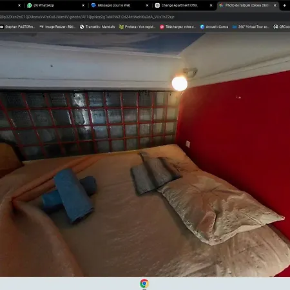Image resolution: width=290 pixels, height=290 pixels.
Task: Open the Protexa bookmark
Action: [x=137, y=27]
